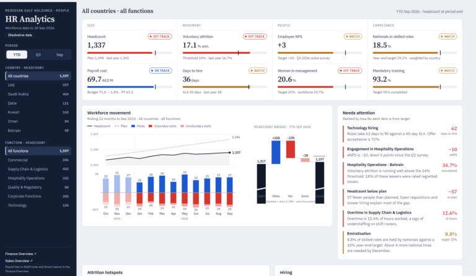Image resolution: width=476 pixels, height=276 pixels.
Task: Select All countries filter row
Action: [38, 76]
